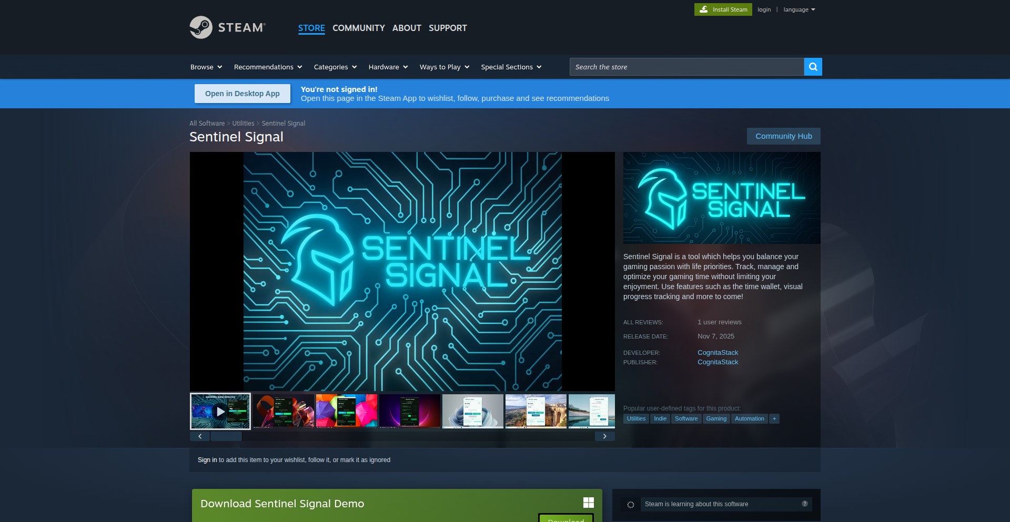Select the Automation tag
The image size is (1010, 522).
pyautogui.click(x=749, y=418)
